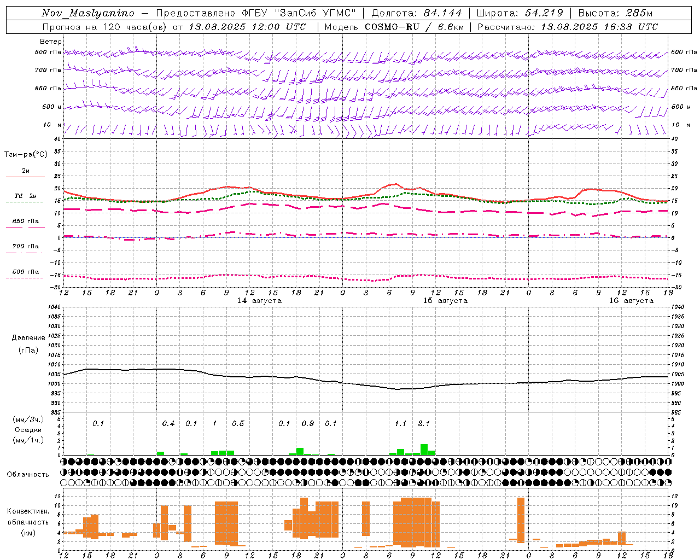Click the Тем-ра(°C) axis title
Screen dimensions: 700x560
(26, 155)
